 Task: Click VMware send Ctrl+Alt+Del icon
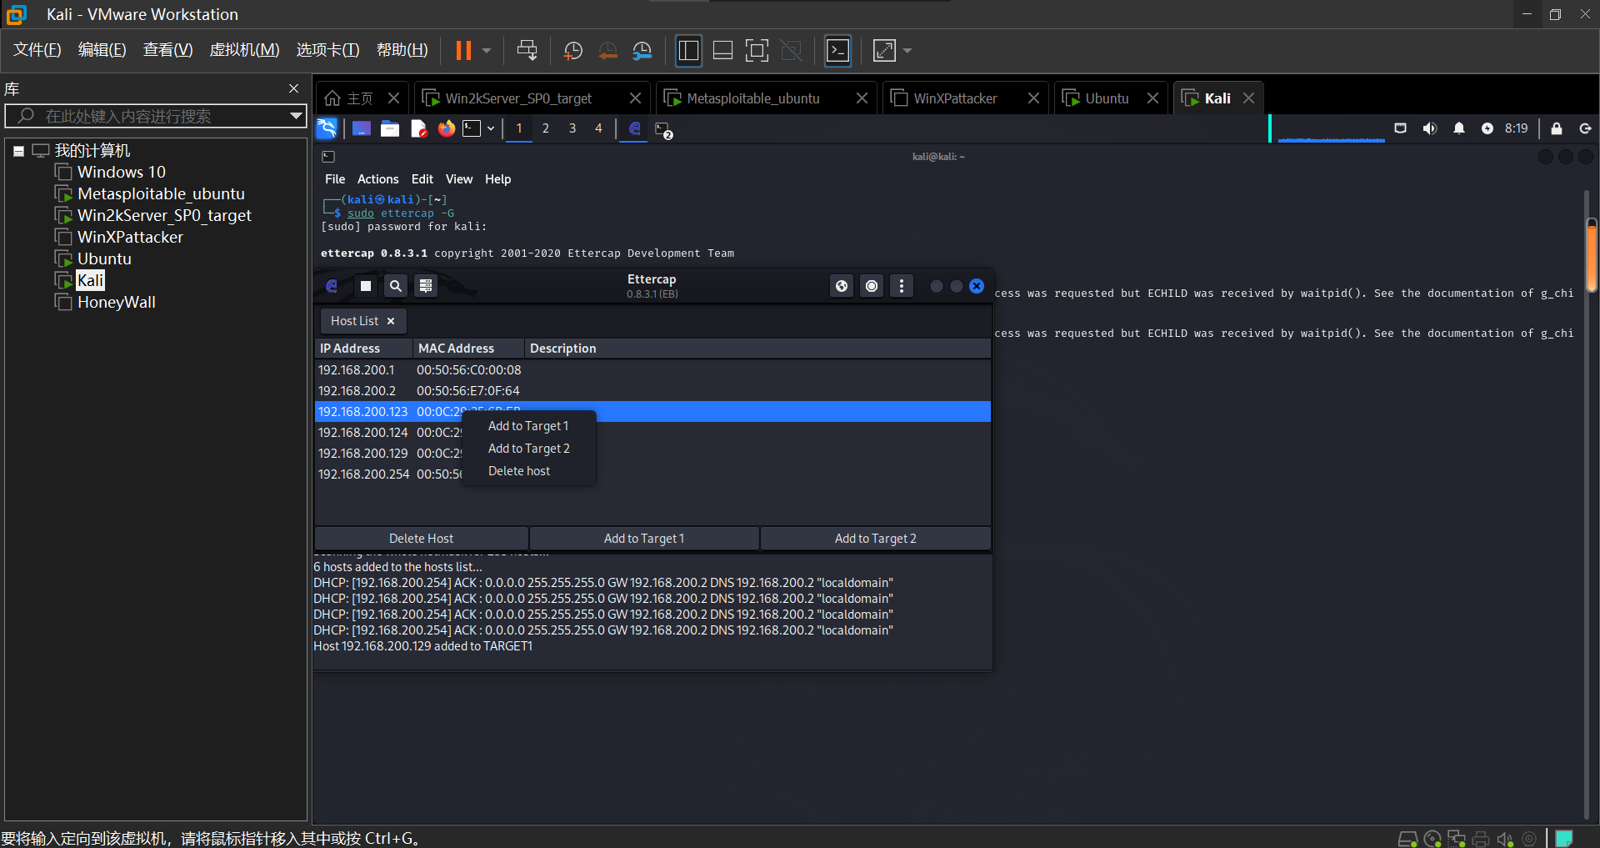(527, 51)
